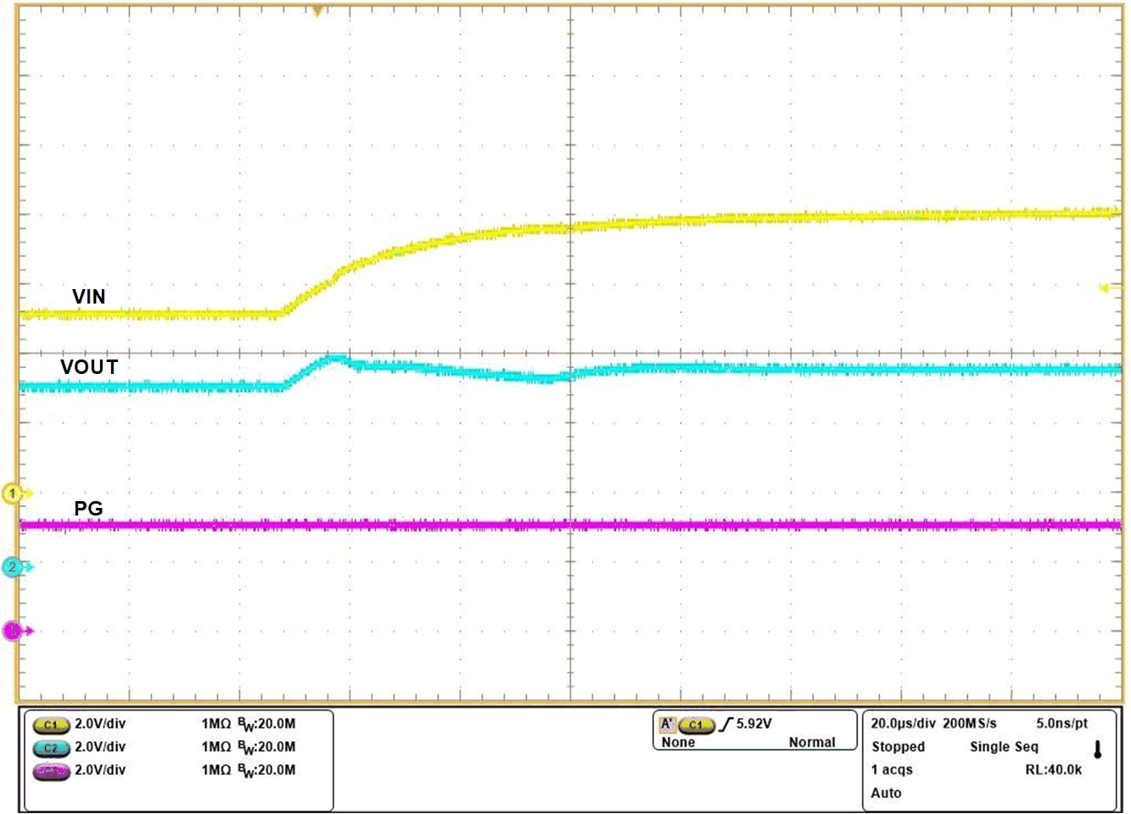Select the channel 1 ground reference marker

point(13,493)
